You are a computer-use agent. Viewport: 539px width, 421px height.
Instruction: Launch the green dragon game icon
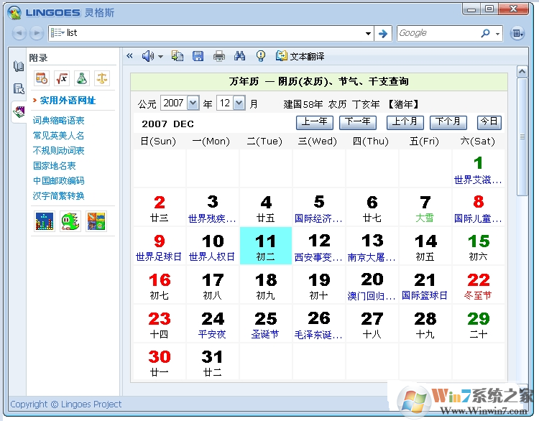[70, 221]
